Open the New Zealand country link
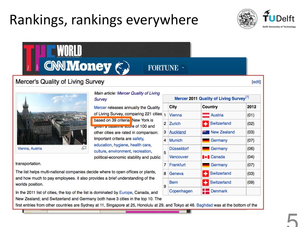302x227 pixels. (223, 132)
